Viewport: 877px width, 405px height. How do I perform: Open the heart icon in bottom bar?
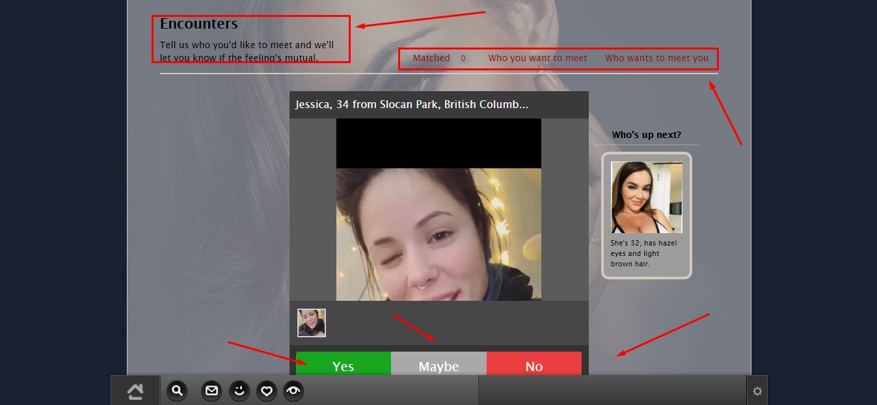click(266, 391)
